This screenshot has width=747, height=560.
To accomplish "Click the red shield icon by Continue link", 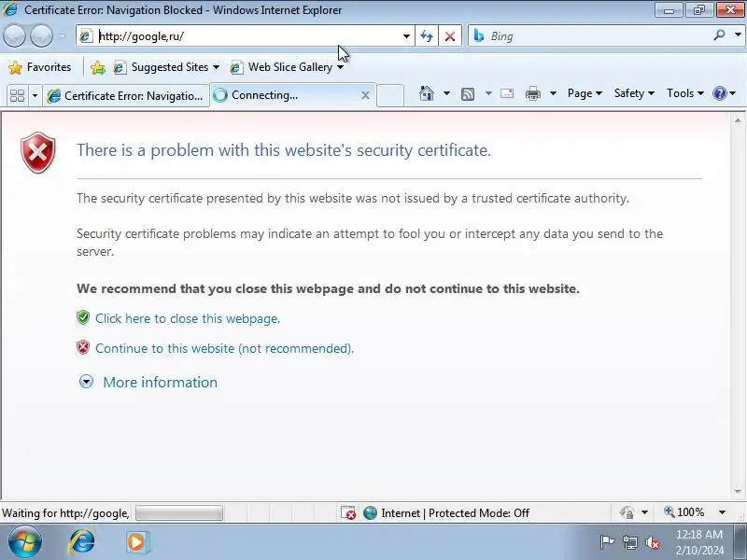I will 83,347.
